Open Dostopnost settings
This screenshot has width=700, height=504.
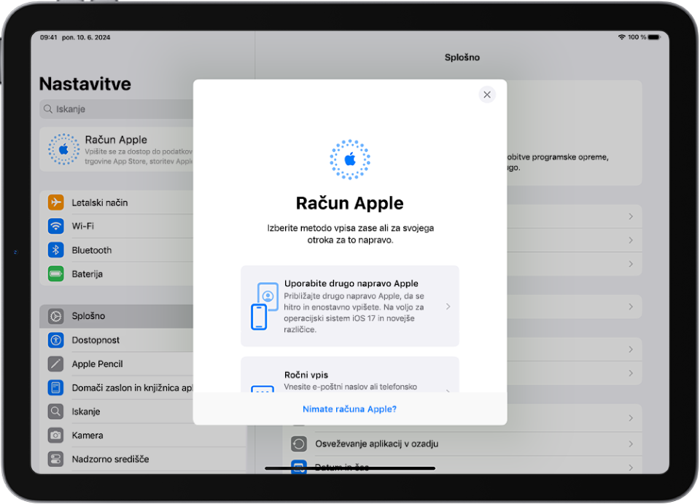[x=117, y=340]
